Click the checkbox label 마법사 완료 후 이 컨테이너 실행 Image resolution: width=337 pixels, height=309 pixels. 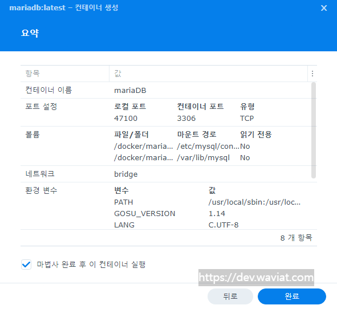[91, 265]
